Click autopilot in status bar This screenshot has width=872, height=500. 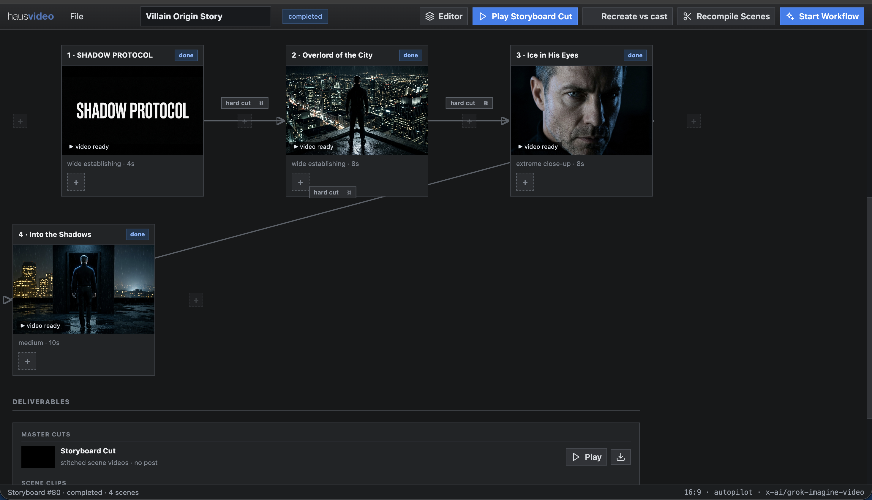pyautogui.click(x=733, y=493)
